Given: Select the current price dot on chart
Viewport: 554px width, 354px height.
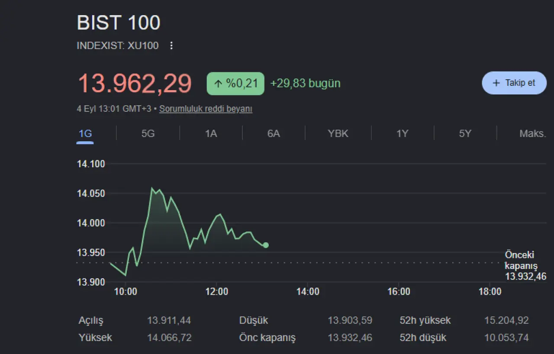Looking at the screenshot, I should pos(266,245).
